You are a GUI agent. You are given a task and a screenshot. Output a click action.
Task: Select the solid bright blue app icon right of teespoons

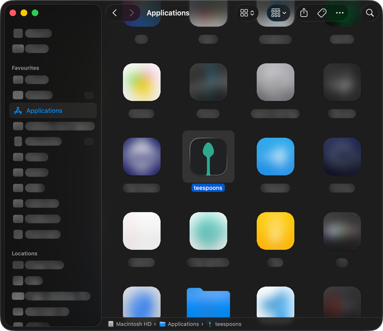tap(275, 157)
